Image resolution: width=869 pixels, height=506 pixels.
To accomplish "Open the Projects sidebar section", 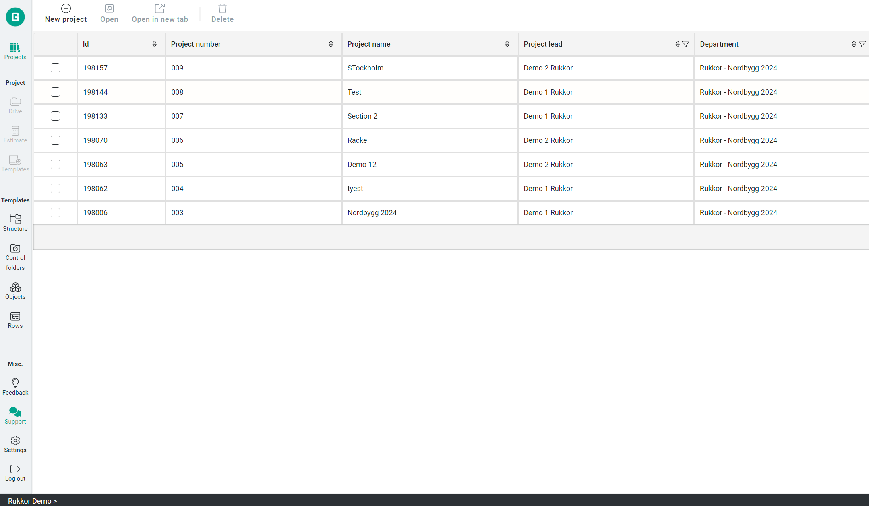I will tap(15, 51).
